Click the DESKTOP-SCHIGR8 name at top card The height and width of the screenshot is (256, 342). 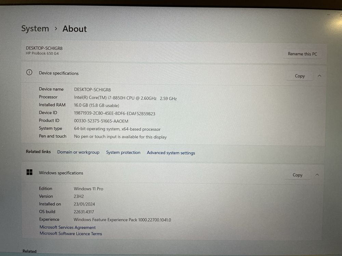[44, 48]
